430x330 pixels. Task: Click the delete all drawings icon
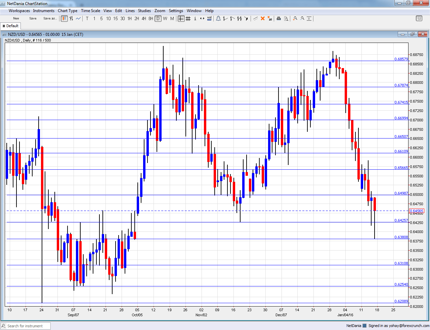(x=270, y=18)
